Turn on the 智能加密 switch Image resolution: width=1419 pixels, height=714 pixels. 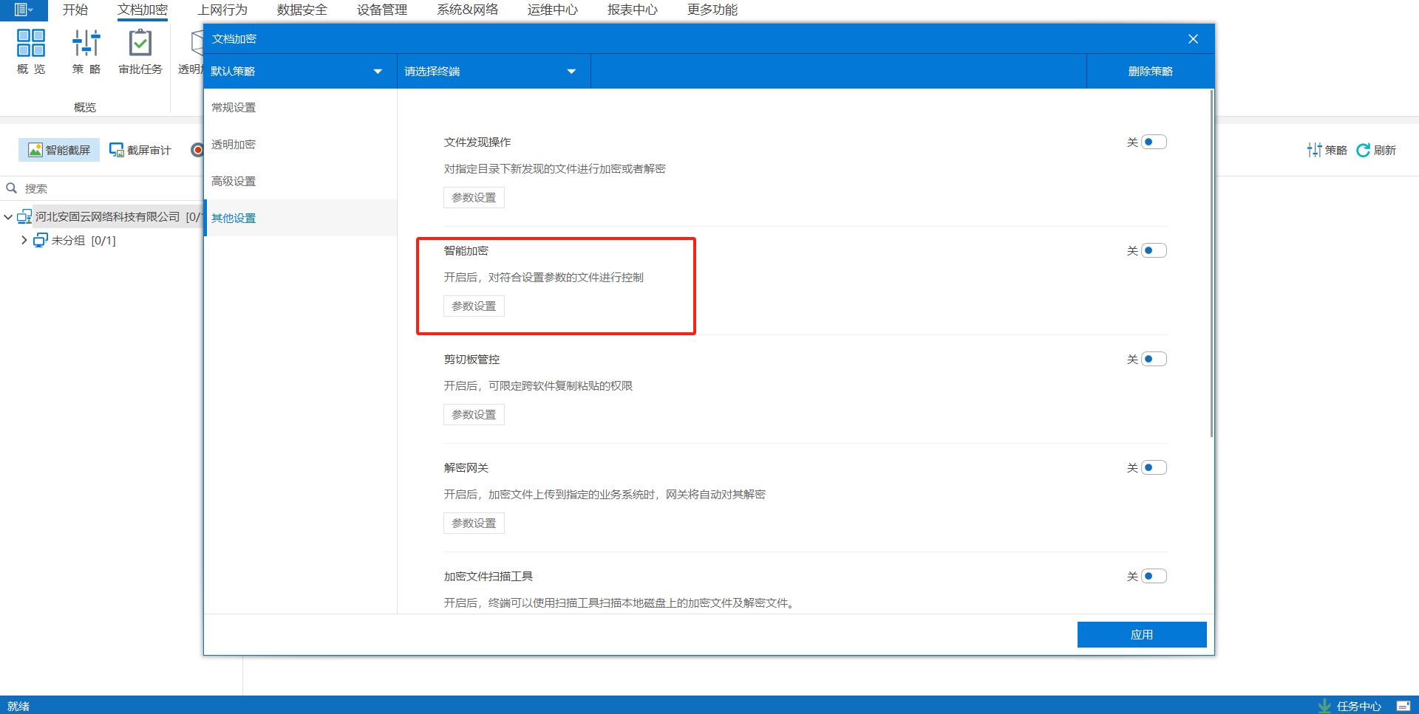click(x=1153, y=250)
